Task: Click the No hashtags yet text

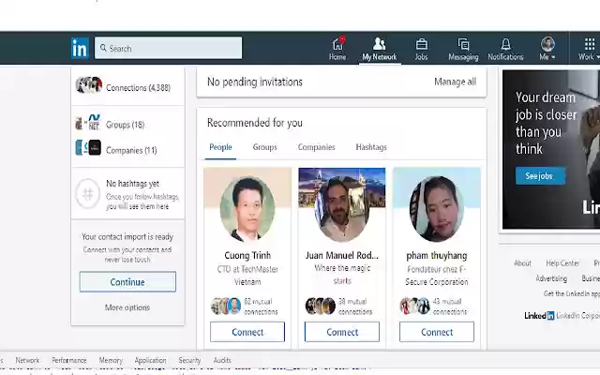Action: (x=132, y=184)
